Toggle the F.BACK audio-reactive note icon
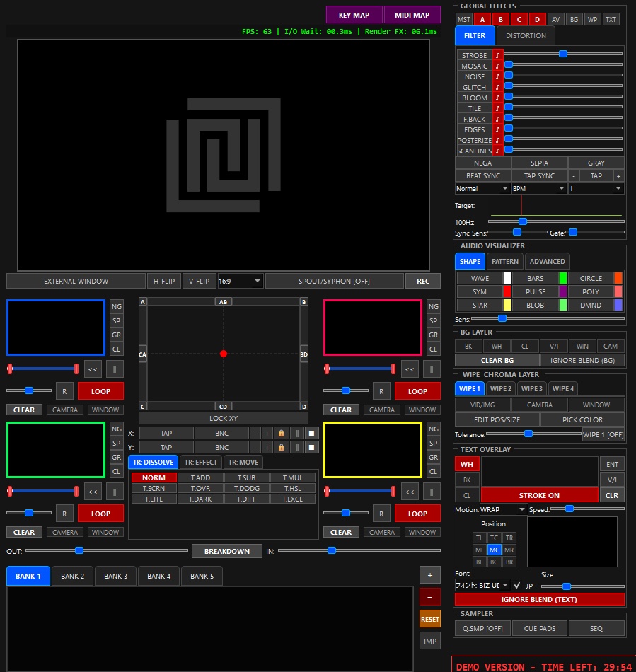The width and height of the screenshot is (636, 672). coord(497,119)
